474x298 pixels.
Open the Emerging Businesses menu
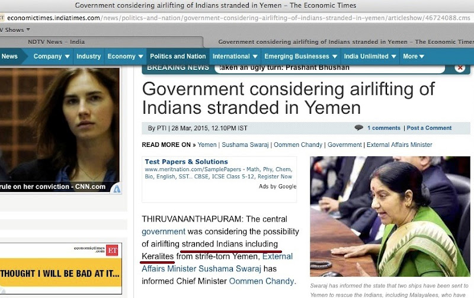coord(300,56)
